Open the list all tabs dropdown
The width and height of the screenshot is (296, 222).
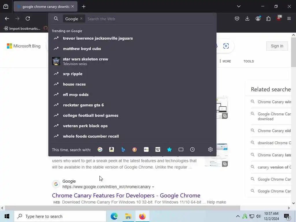(238, 6)
